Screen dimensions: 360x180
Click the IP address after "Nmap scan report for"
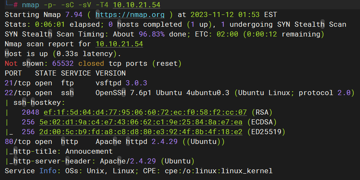click(x=119, y=44)
